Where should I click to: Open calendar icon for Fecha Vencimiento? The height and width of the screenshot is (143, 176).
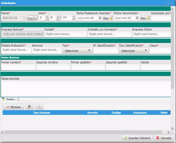(137, 18)
